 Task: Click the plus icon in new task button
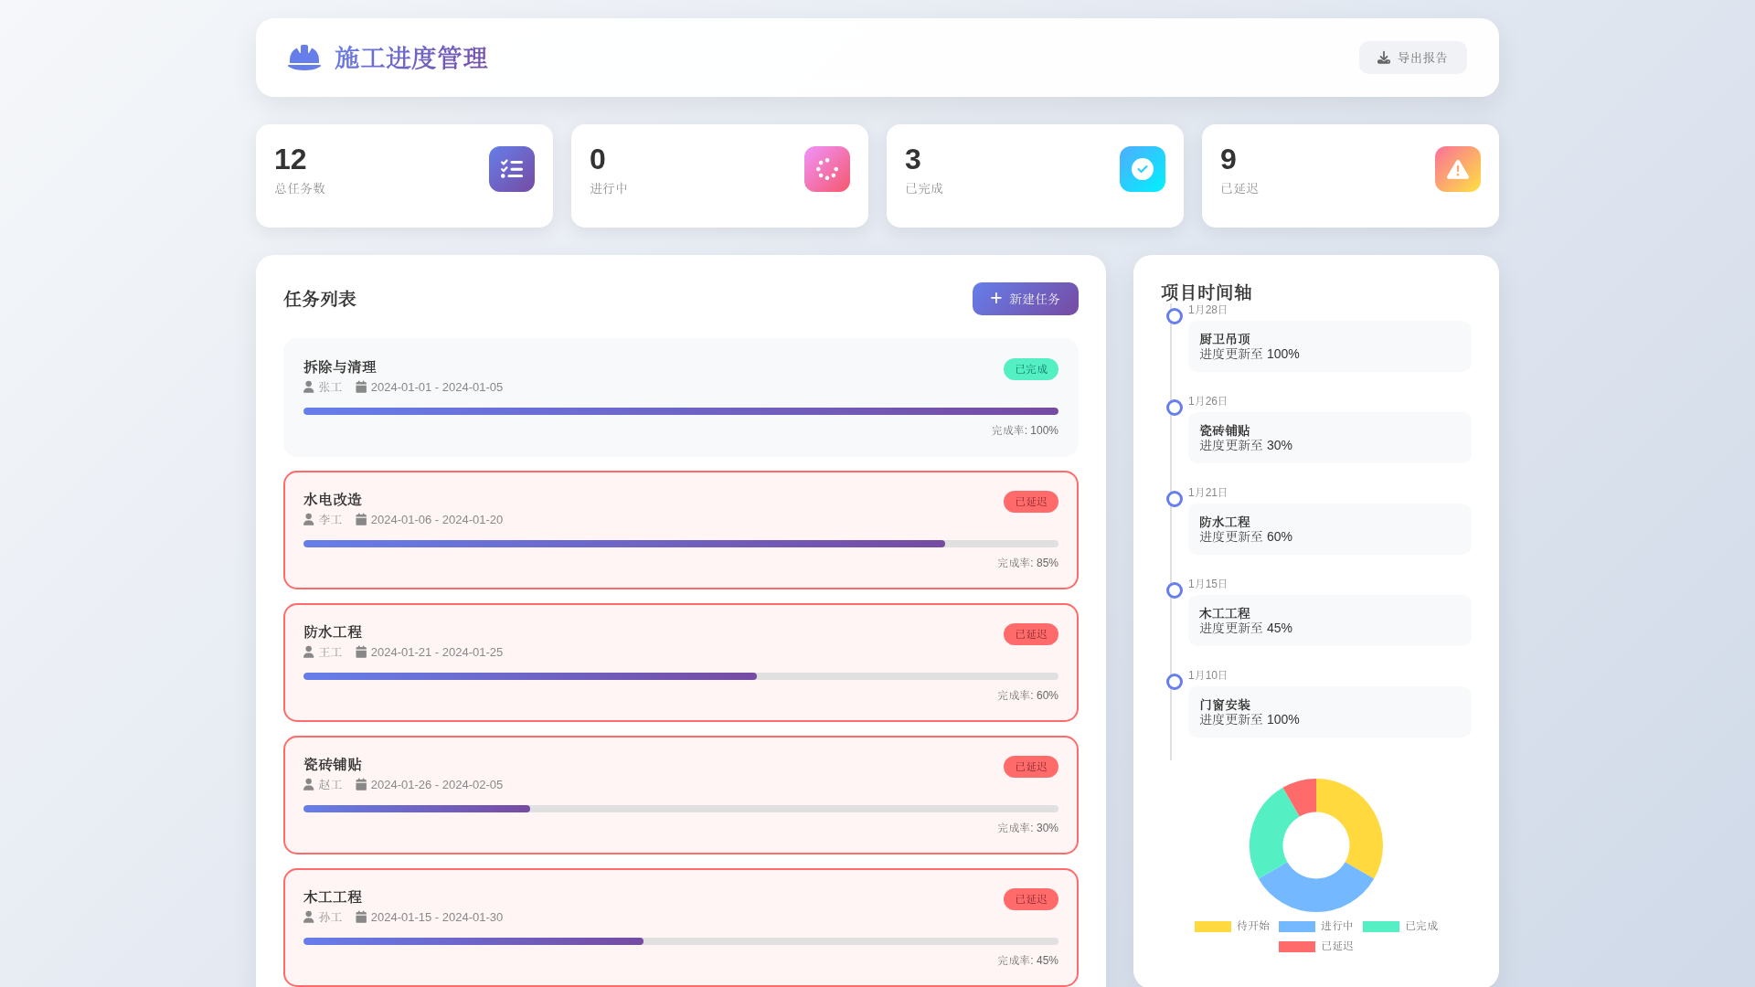point(996,298)
